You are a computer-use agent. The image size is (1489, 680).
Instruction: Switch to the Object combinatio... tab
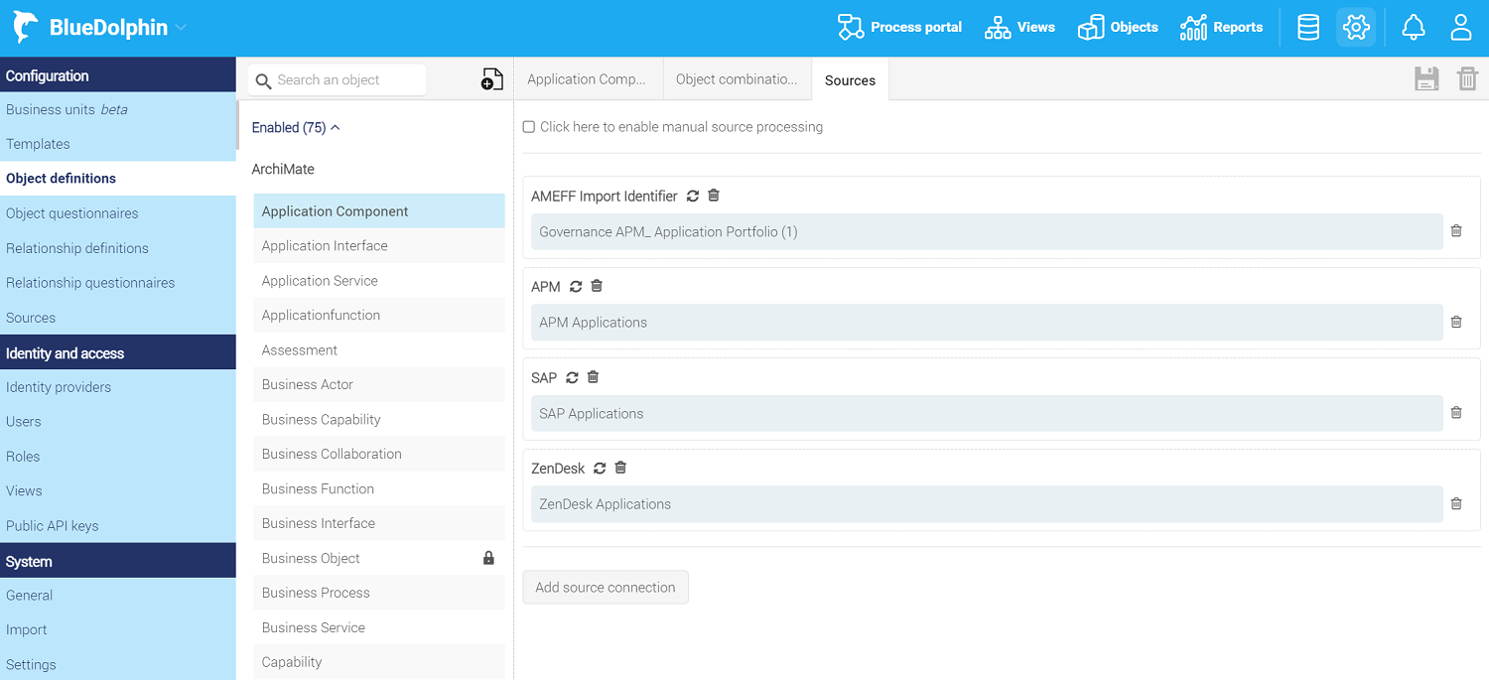(737, 79)
